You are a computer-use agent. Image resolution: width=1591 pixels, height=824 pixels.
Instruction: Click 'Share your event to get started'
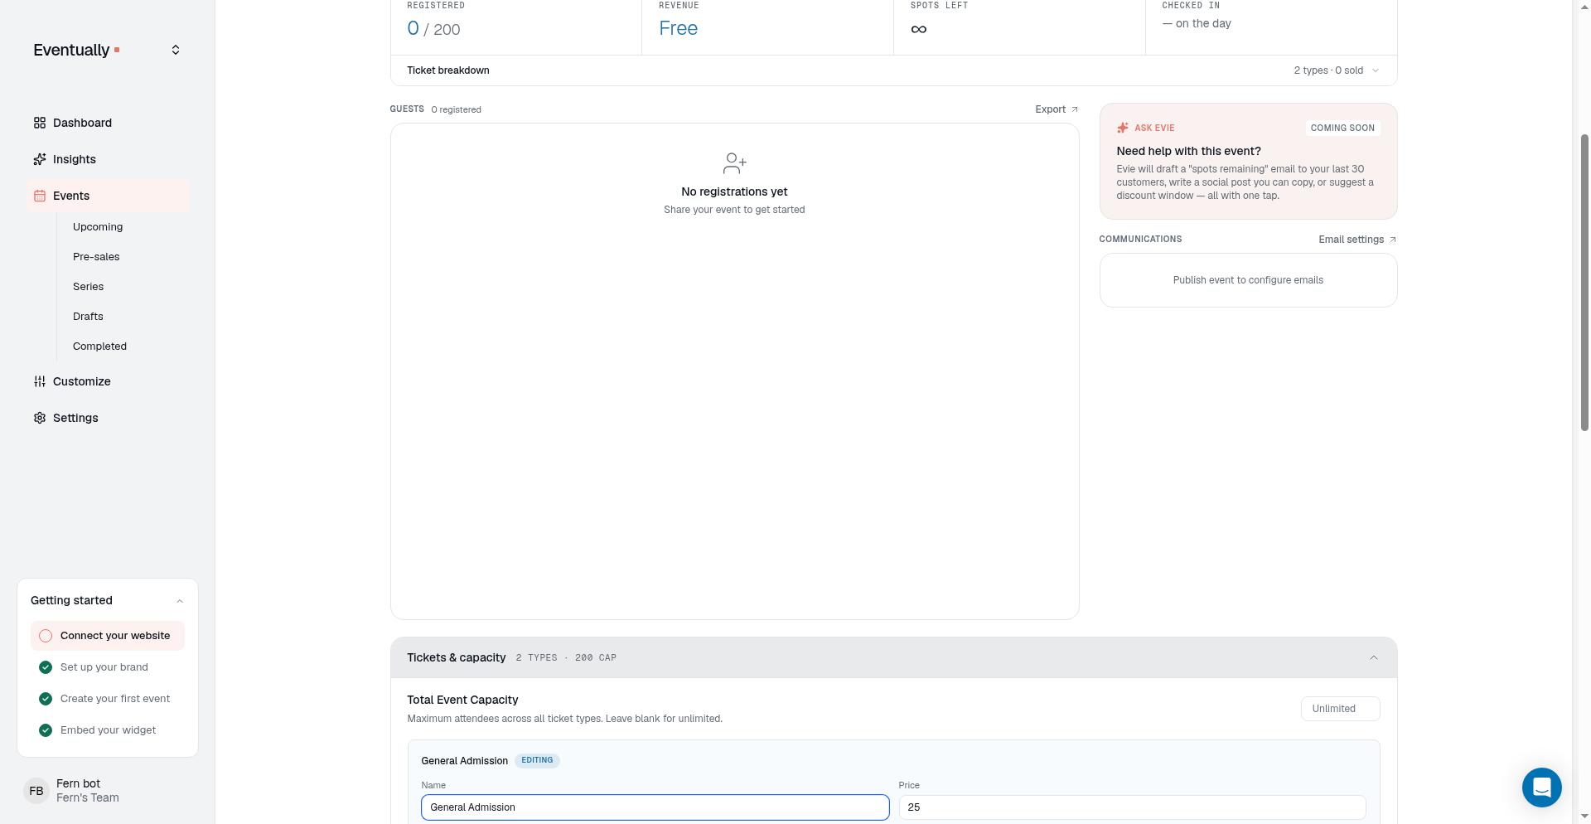click(734, 210)
